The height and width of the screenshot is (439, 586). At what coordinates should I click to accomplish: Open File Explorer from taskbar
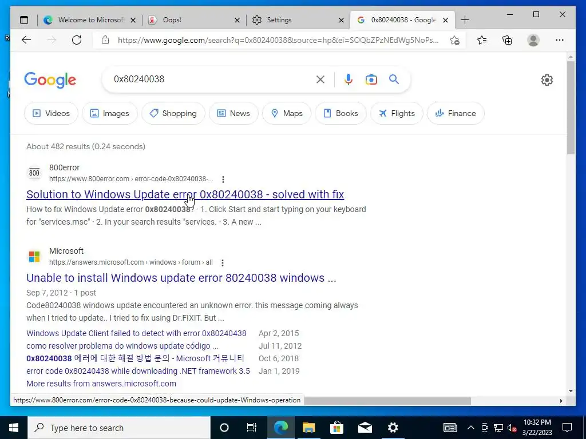(x=308, y=428)
